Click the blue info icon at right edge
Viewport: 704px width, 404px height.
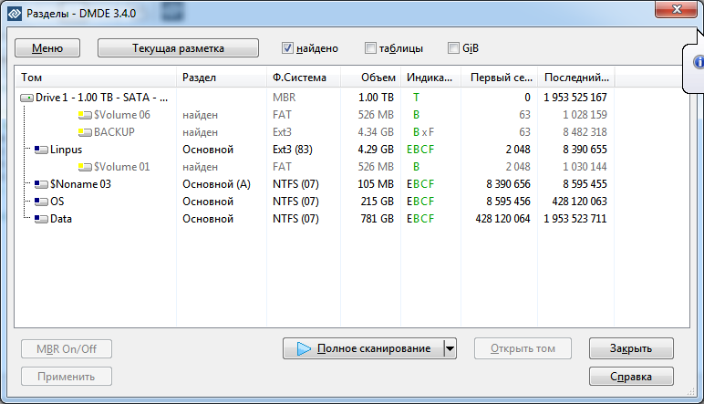pos(699,62)
